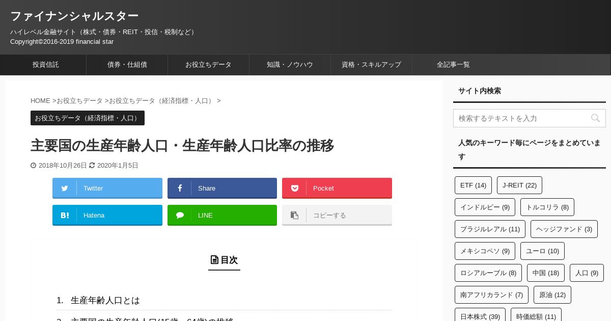
Task: Click the Pocket icon
Action: tap(294, 188)
